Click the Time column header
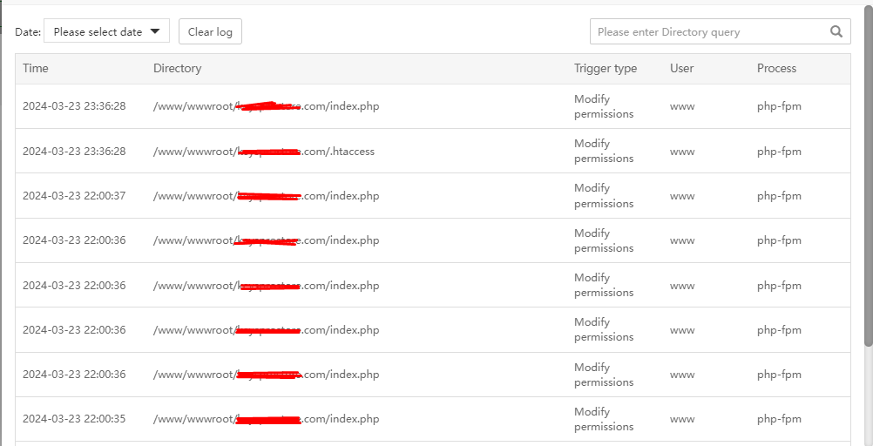873x446 pixels. 36,68
